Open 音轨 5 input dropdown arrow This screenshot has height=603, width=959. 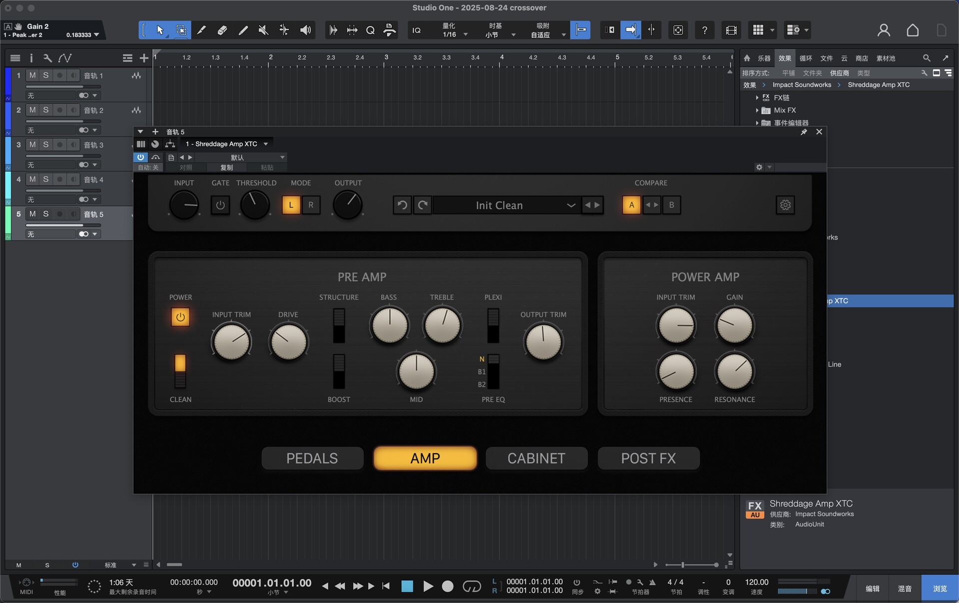(x=94, y=234)
